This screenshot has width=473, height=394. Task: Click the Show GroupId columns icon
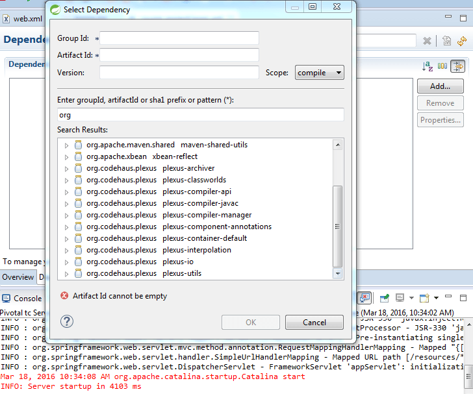tap(442, 66)
